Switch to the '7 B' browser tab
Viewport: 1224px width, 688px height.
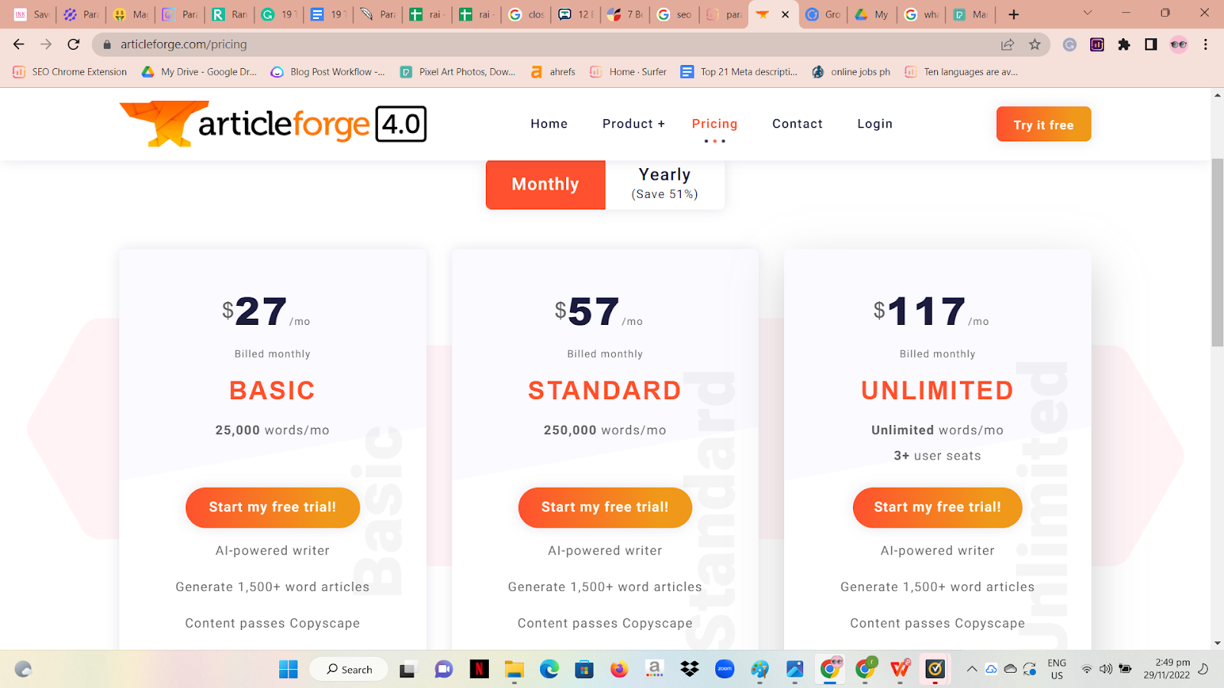[625, 15]
